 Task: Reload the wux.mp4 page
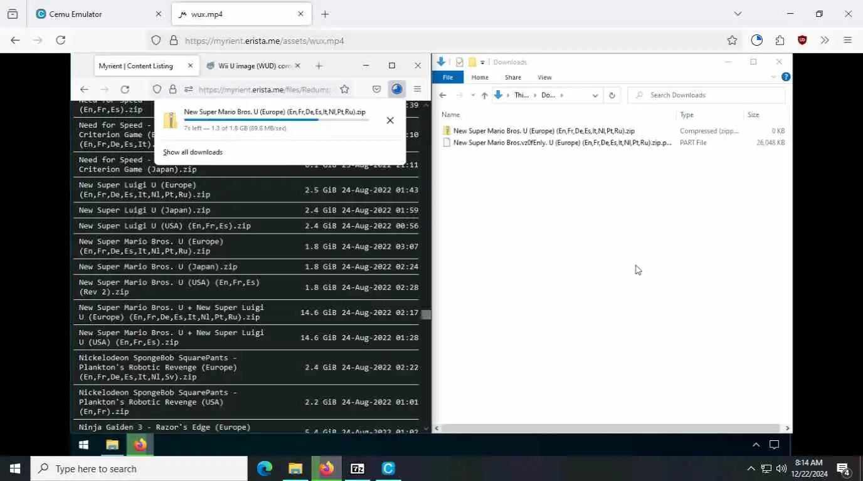tap(61, 40)
